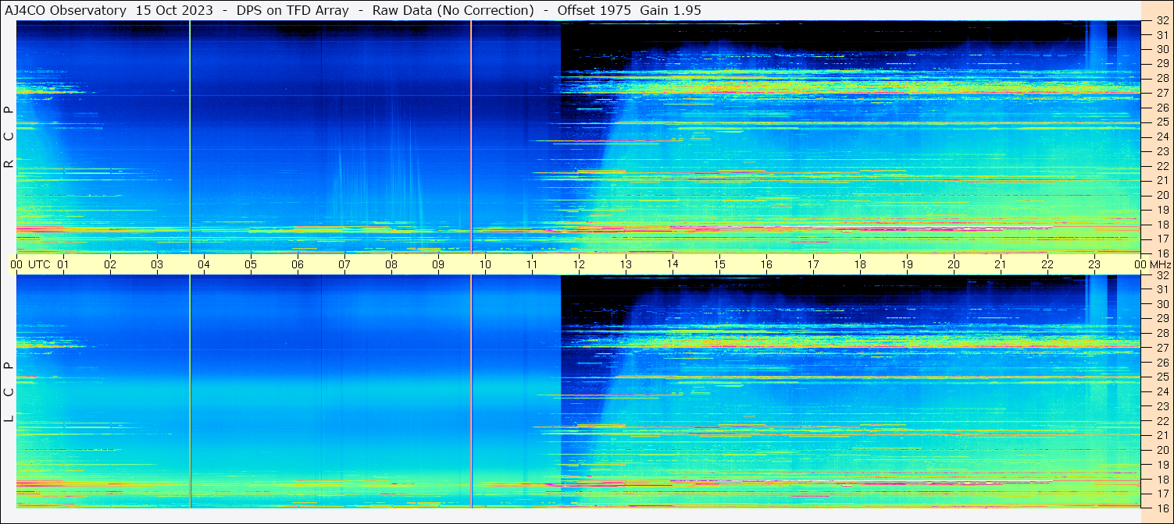
Task: Click the Raw Data (No Correction) header text
Action: coord(453,10)
